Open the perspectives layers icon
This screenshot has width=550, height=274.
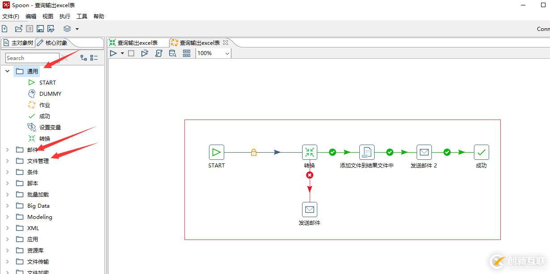[67, 29]
